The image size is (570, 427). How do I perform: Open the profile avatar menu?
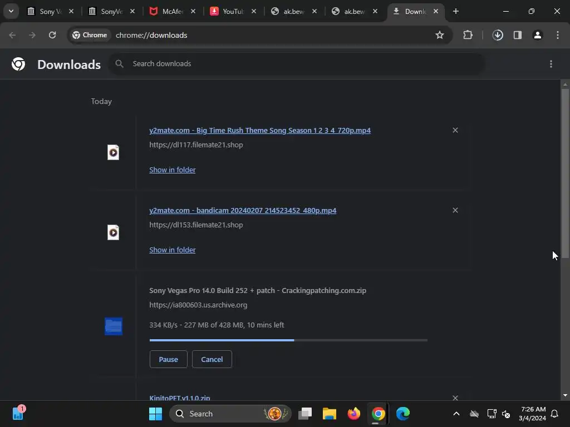[x=538, y=35]
